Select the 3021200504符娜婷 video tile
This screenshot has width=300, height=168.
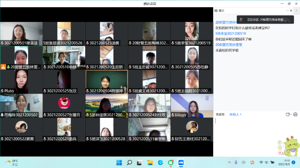click(107, 82)
